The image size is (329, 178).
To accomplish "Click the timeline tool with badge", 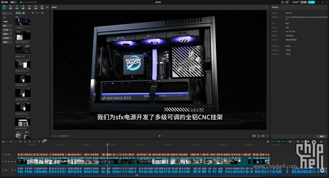I will tap(43, 141).
